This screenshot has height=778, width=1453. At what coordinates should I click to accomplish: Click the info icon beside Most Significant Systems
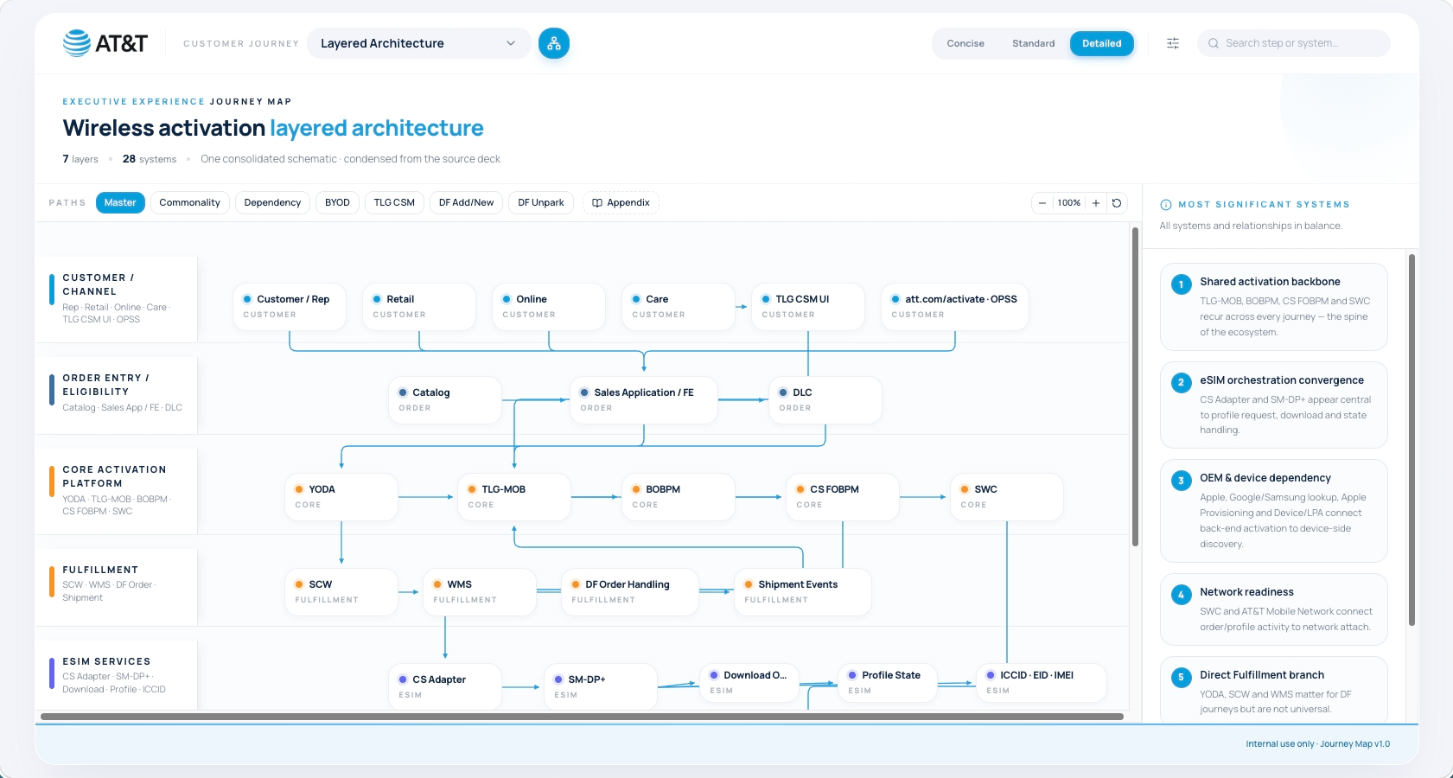[1166, 205]
